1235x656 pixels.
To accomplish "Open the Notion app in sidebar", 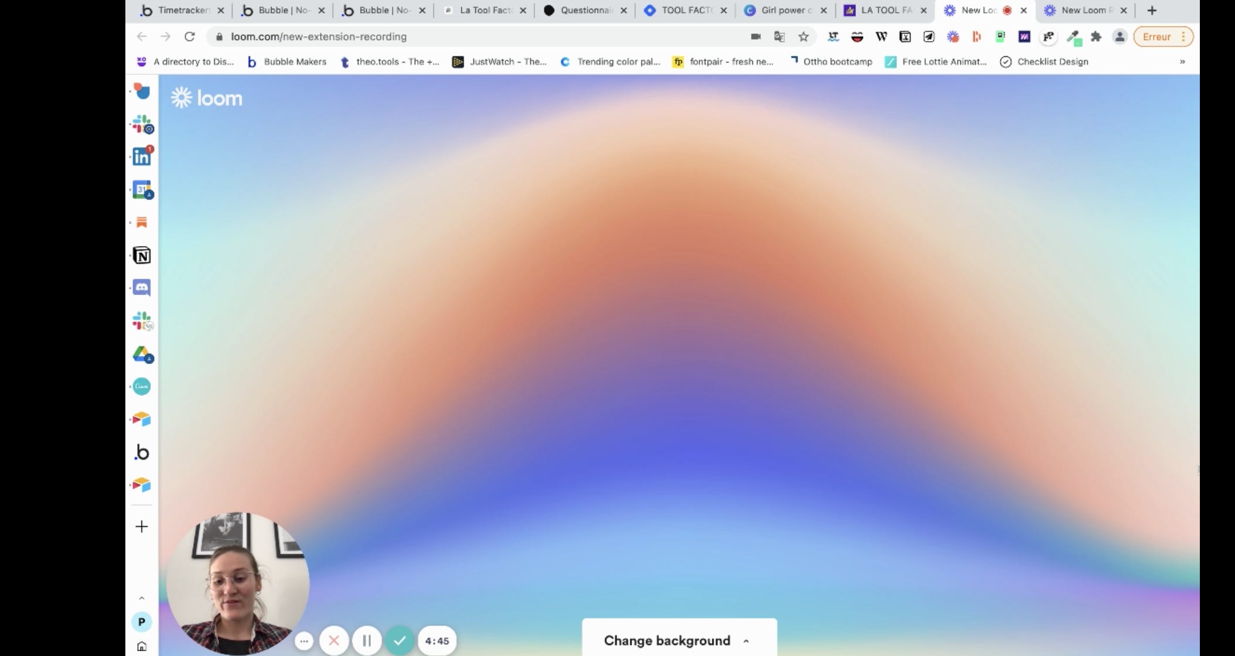I will [x=142, y=255].
